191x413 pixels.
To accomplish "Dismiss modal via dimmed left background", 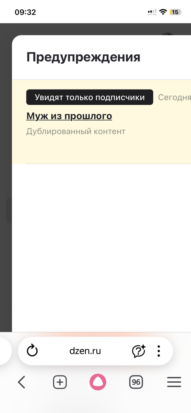I will tap(6, 172).
